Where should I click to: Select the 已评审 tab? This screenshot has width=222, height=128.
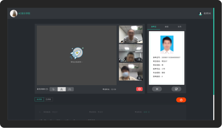click(x=48, y=99)
